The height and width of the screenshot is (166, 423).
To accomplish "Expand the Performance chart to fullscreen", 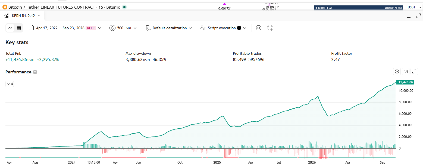I will point(414,71).
